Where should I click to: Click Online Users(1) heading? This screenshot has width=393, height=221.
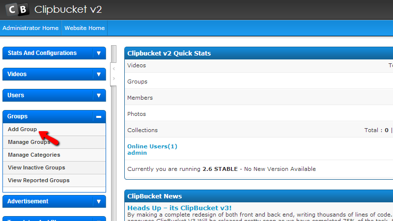point(152,146)
